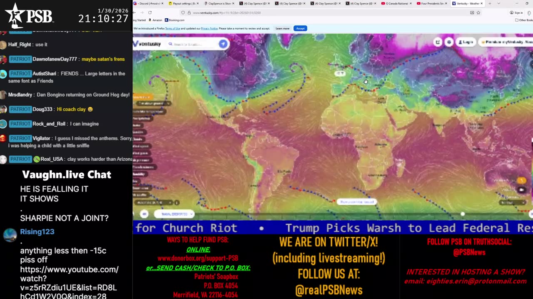This screenshot has width=533, height=299.
Task: Open reader view icon in the address bar
Action: [x=472, y=12]
